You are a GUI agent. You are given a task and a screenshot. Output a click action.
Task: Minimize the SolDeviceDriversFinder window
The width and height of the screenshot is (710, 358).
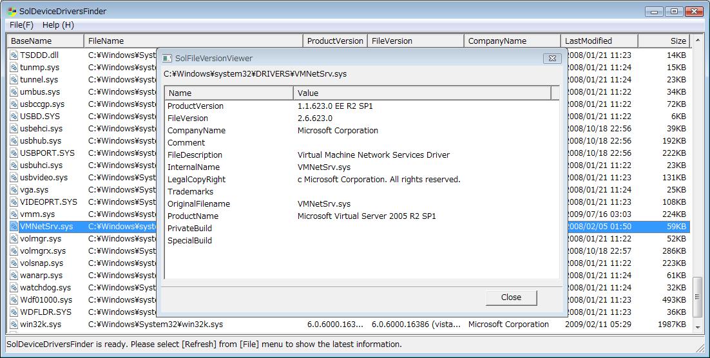point(655,12)
